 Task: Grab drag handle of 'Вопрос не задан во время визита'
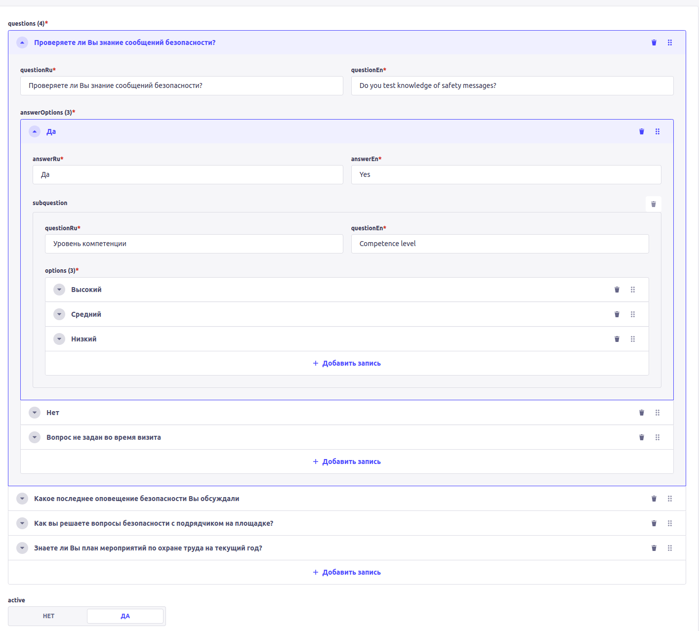tap(658, 437)
